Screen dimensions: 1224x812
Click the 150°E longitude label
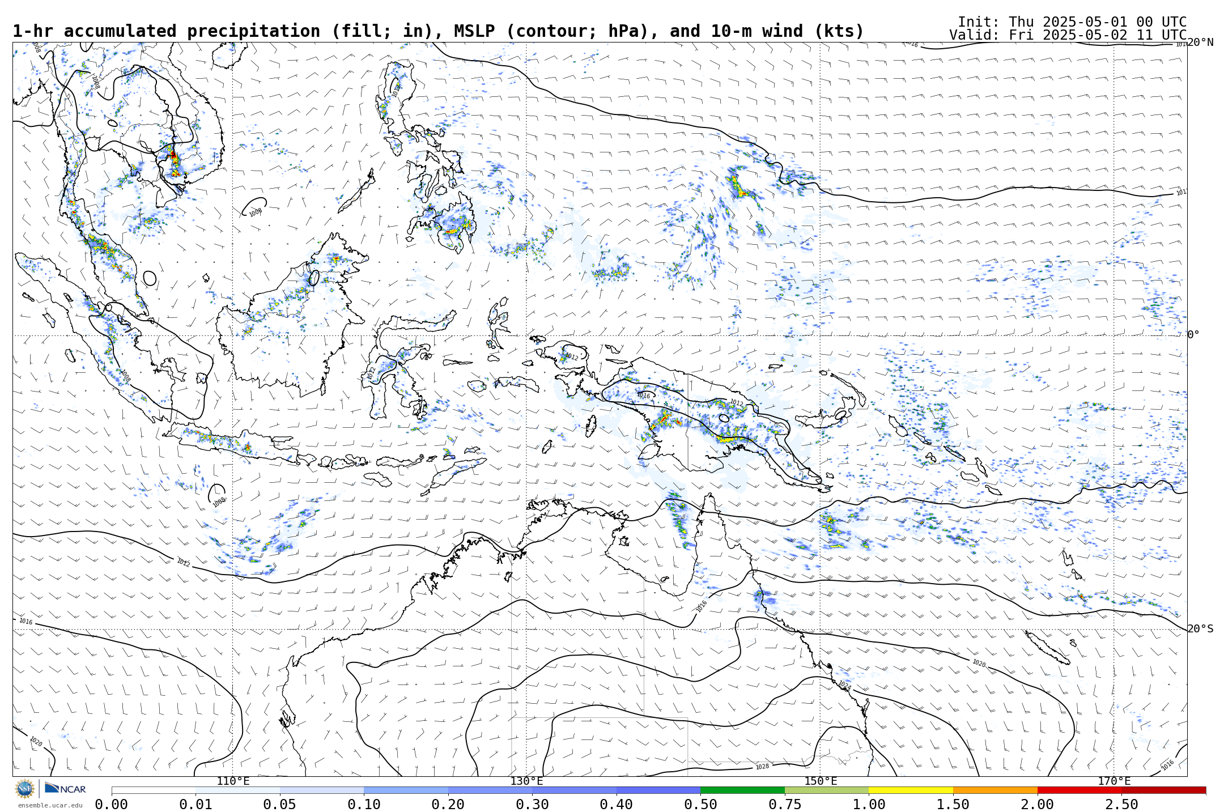pyautogui.click(x=821, y=781)
